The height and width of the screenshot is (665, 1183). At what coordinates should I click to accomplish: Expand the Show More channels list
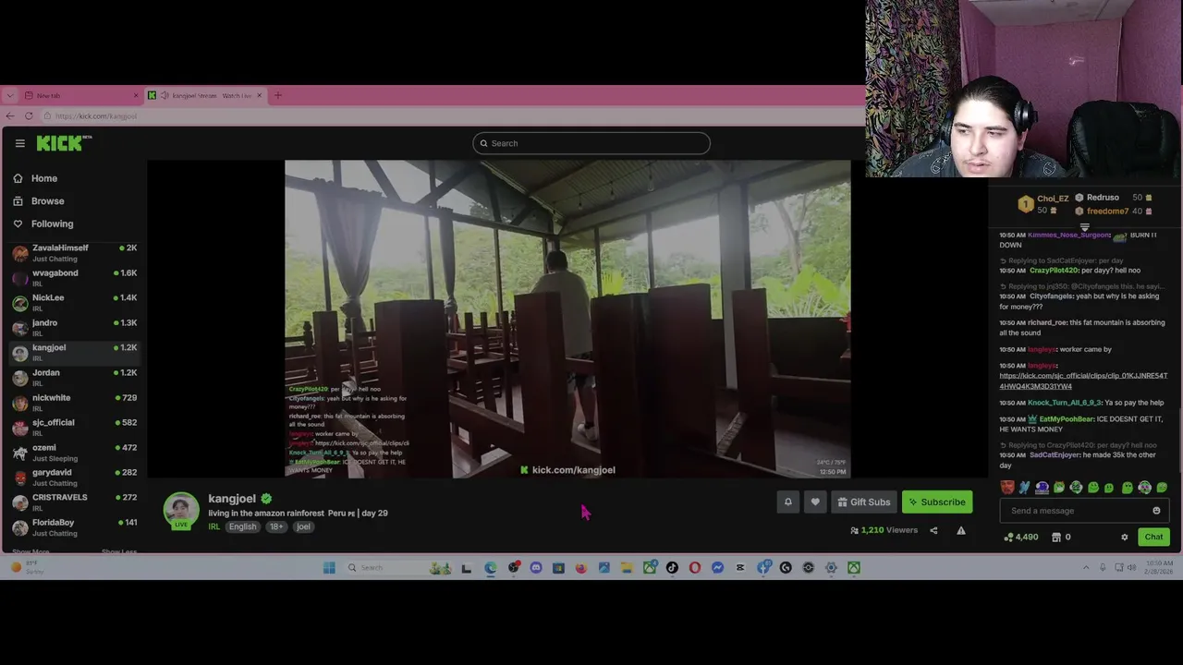click(x=30, y=551)
